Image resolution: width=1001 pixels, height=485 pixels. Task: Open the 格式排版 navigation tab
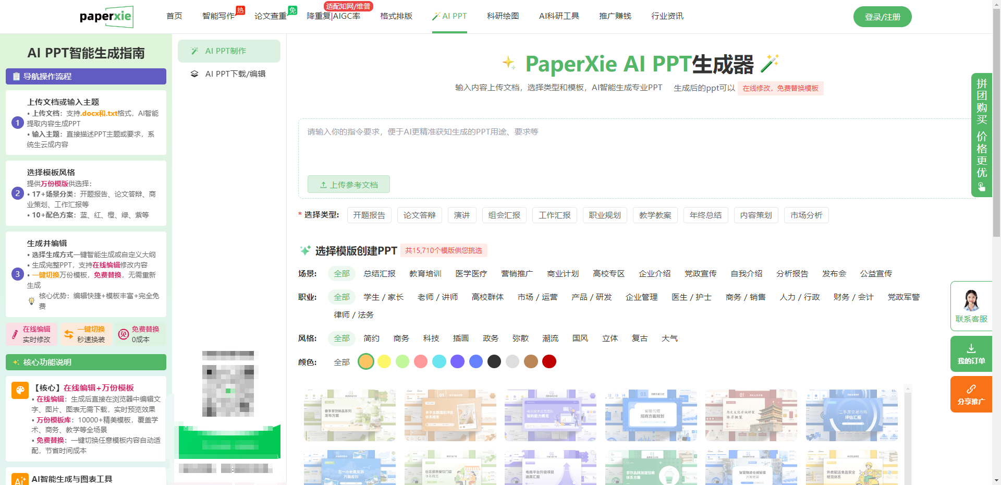tap(396, 16)
